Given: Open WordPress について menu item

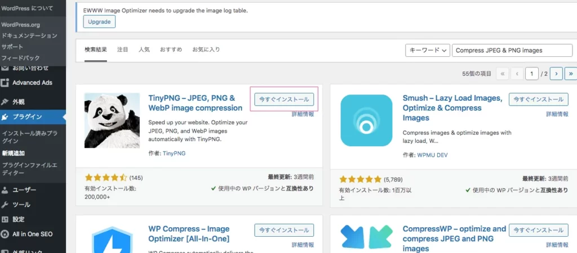Looking at the screenshot, I should (x=27, y=8).
